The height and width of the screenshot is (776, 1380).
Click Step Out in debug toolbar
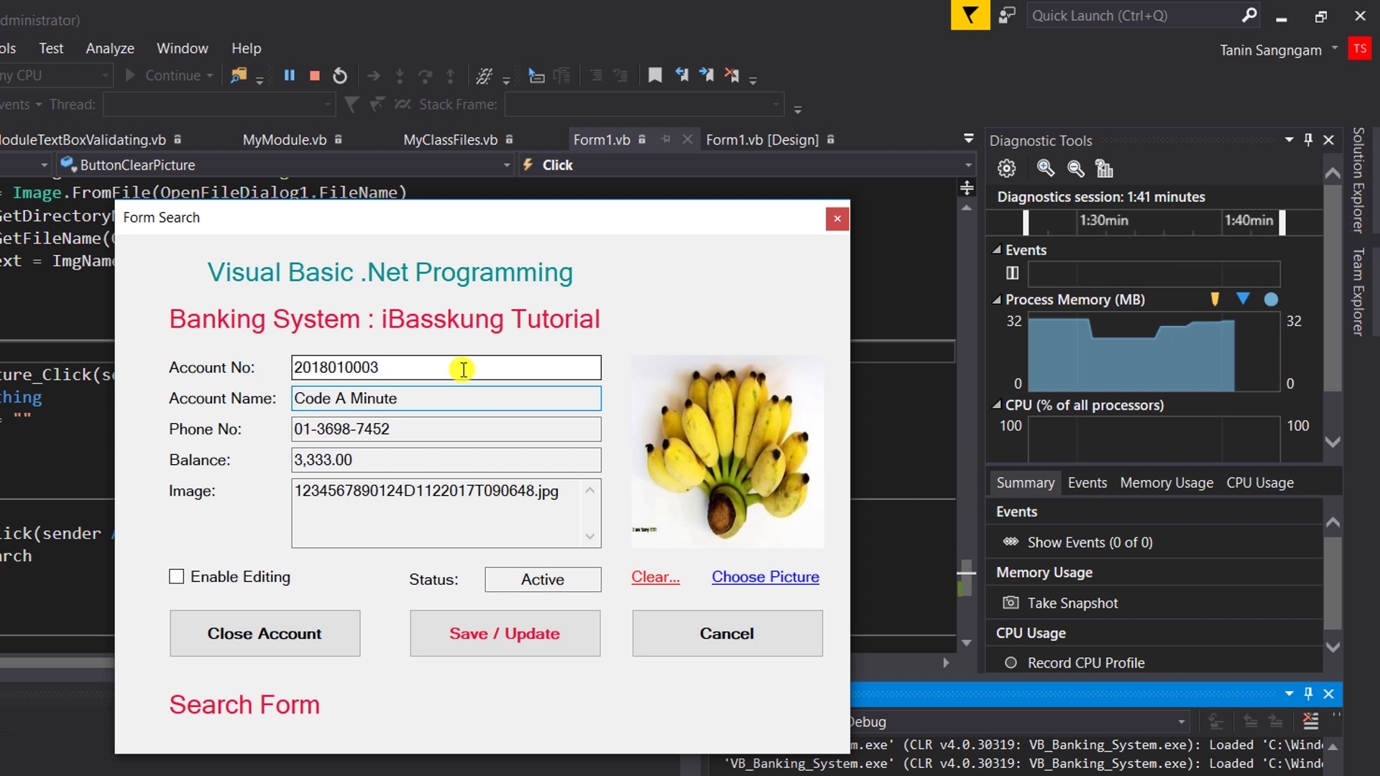tap(451, 75)
